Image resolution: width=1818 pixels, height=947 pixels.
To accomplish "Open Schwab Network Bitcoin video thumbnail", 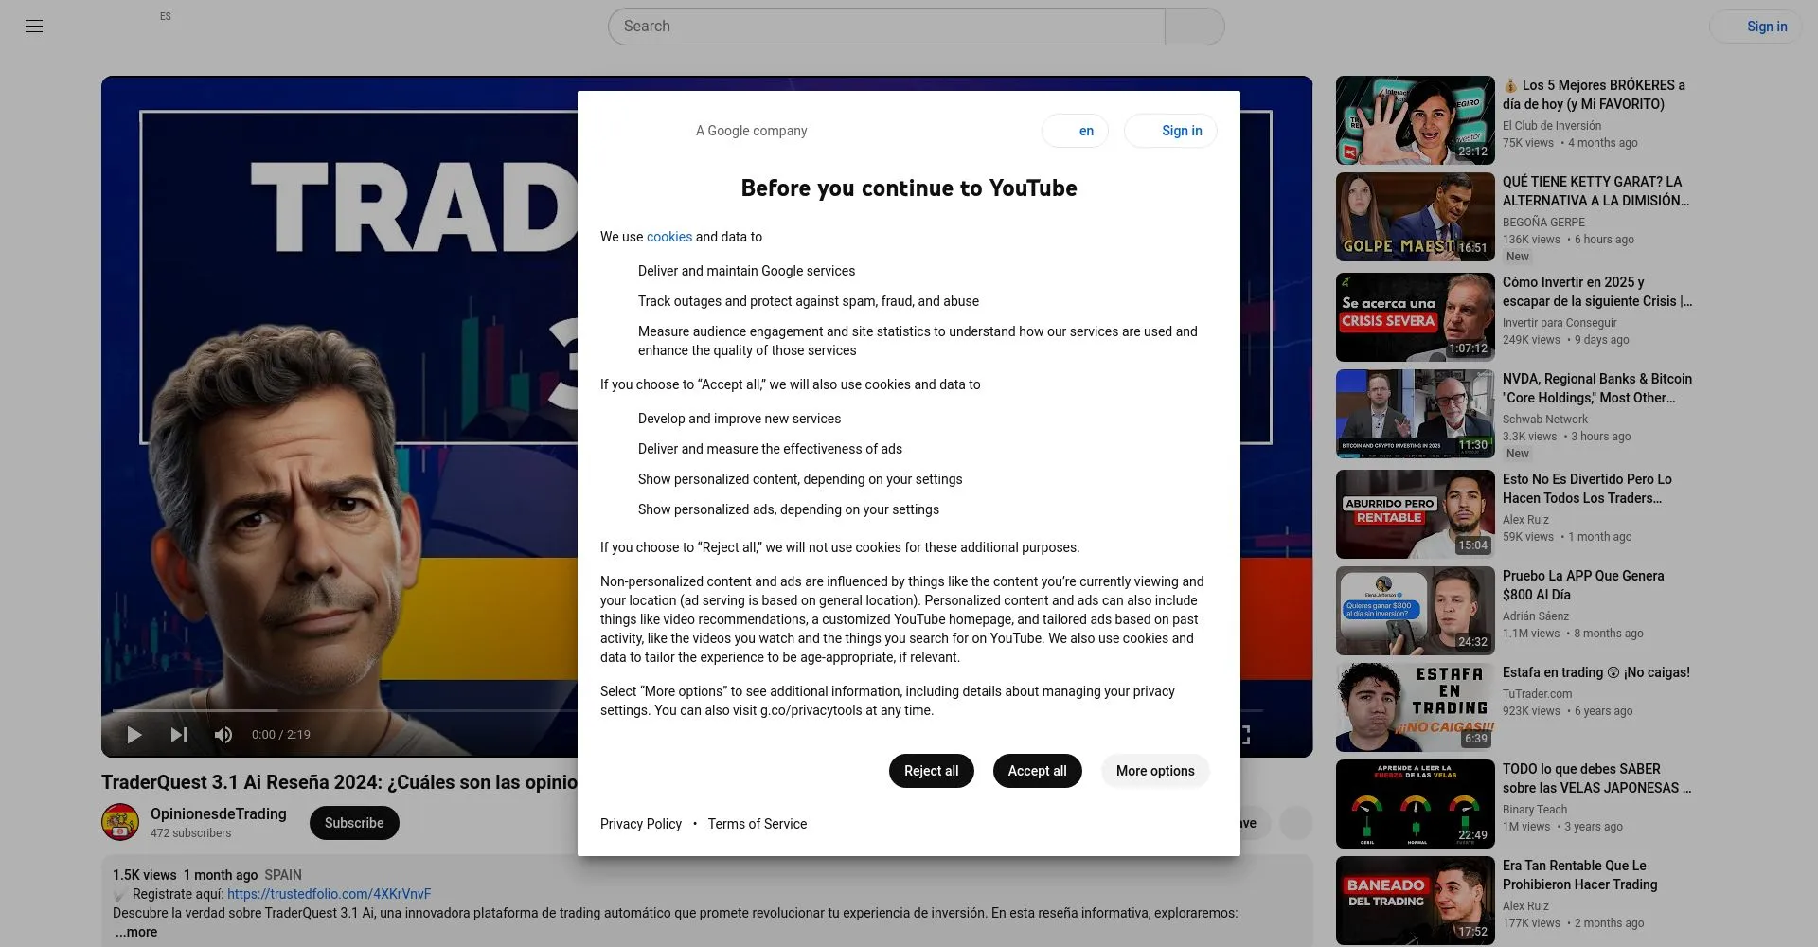I will [x=1416, y=414].
